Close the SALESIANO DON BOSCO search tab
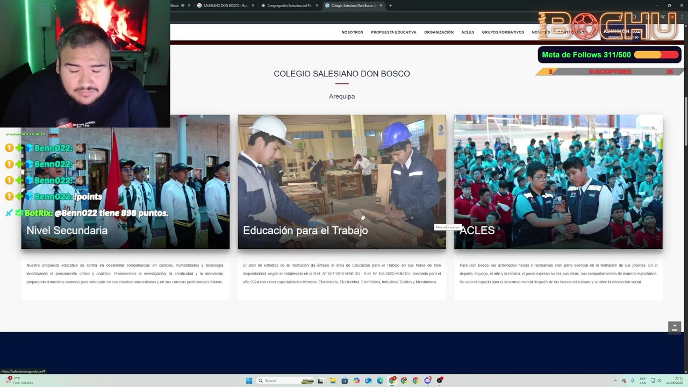 point(253,5)
